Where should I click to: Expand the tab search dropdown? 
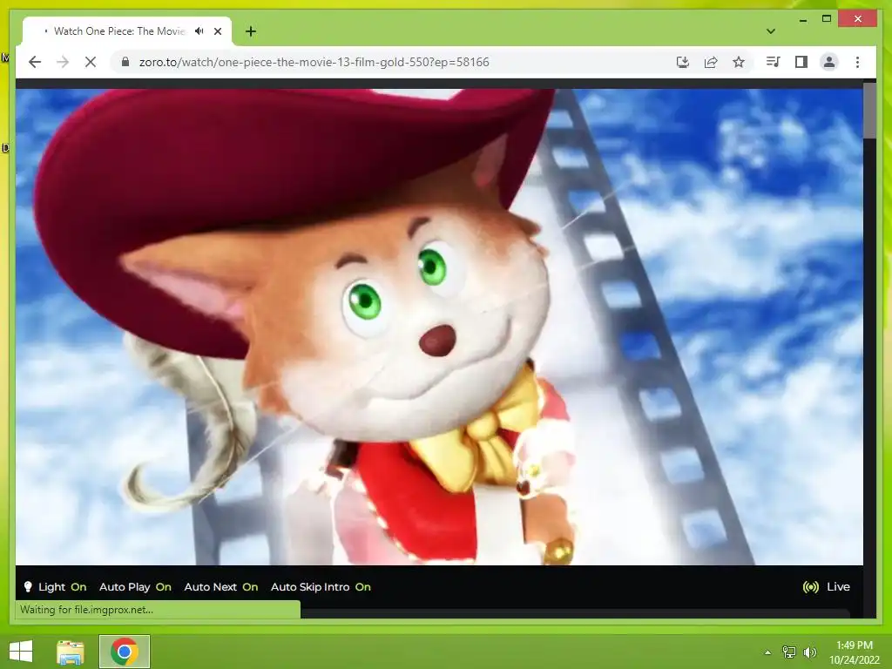(771, 31)
